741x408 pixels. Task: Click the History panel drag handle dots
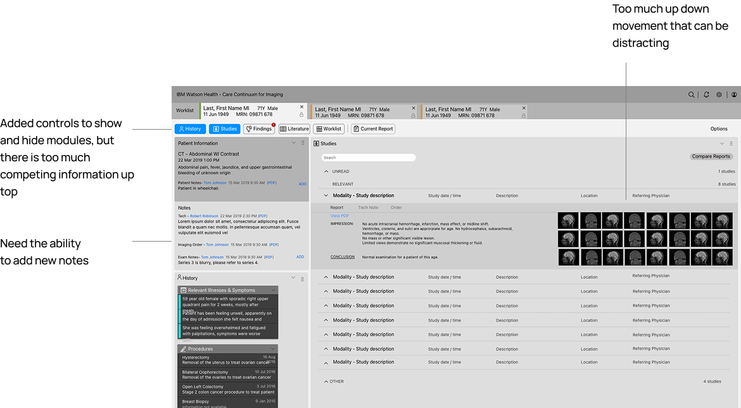303,279
